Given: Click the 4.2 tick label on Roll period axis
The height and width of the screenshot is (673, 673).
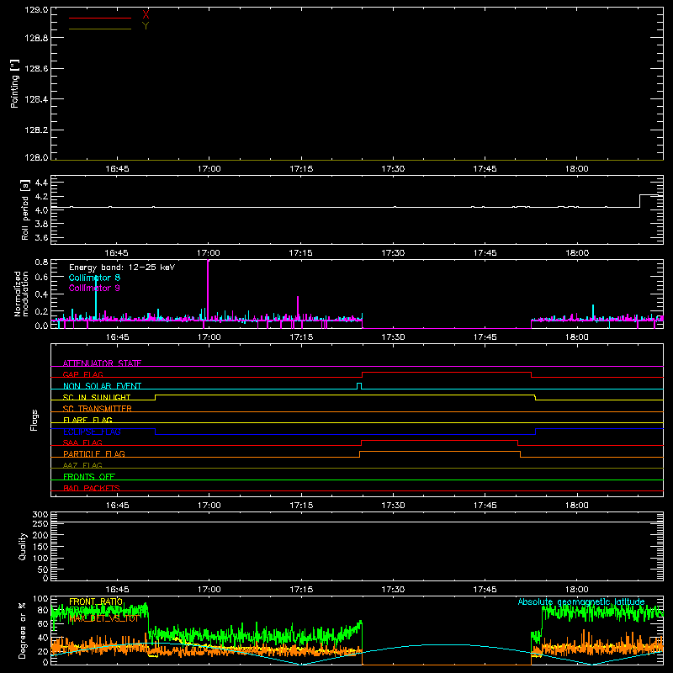Looking at the screenshot, I should coord(41,197).
